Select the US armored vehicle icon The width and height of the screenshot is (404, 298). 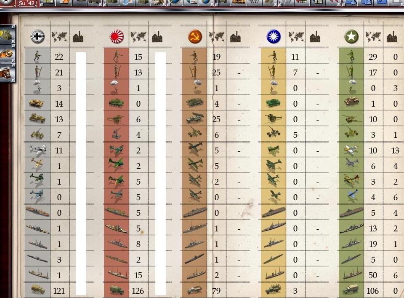(x=351, y=102)
